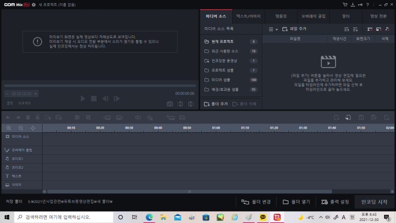The height and width of the screenshot is (223, 396).
Task: Expand the list view dropdown
Action: (273, 29)
